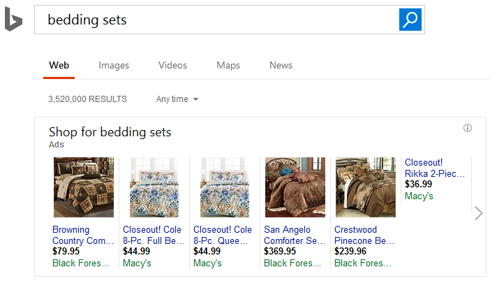Open San Angelo Comforter Set image
Viewport: 490px width, 281px height.
point(295,187)
